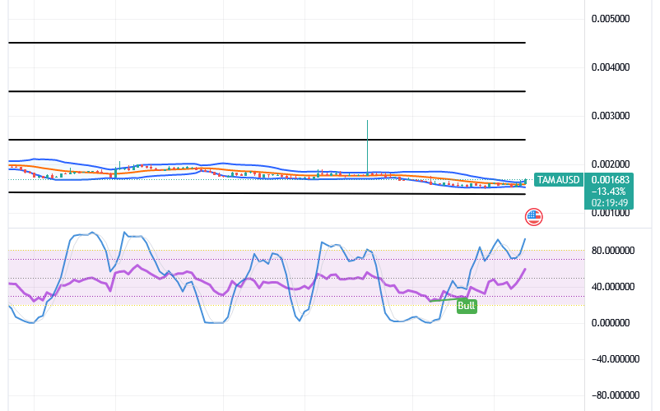Click the 80.000000 indicator axis label
Screen dimensions: 660x411
point(613,251)
